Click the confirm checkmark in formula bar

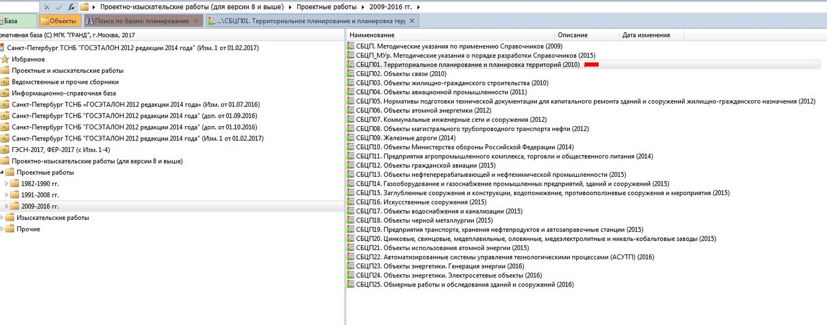coord(58,7)
